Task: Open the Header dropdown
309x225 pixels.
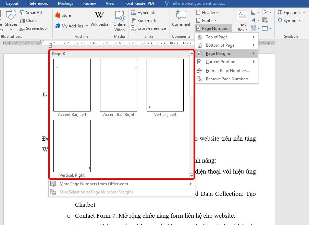Action: tap(207, 12)
